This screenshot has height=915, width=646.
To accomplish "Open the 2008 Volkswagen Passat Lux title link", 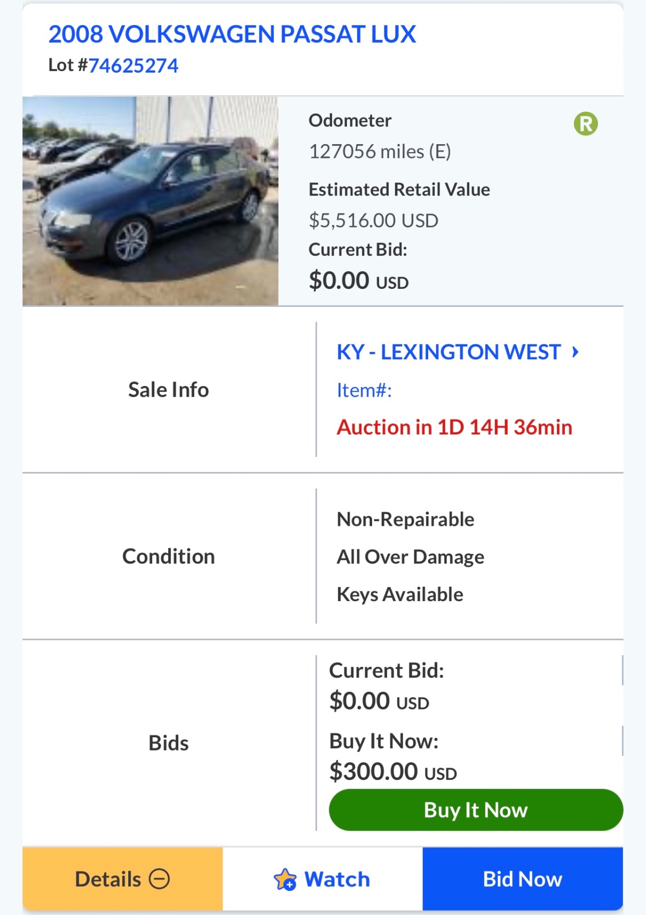I will click(232, 34).
